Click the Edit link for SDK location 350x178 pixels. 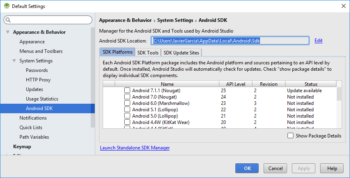(318, 41)
